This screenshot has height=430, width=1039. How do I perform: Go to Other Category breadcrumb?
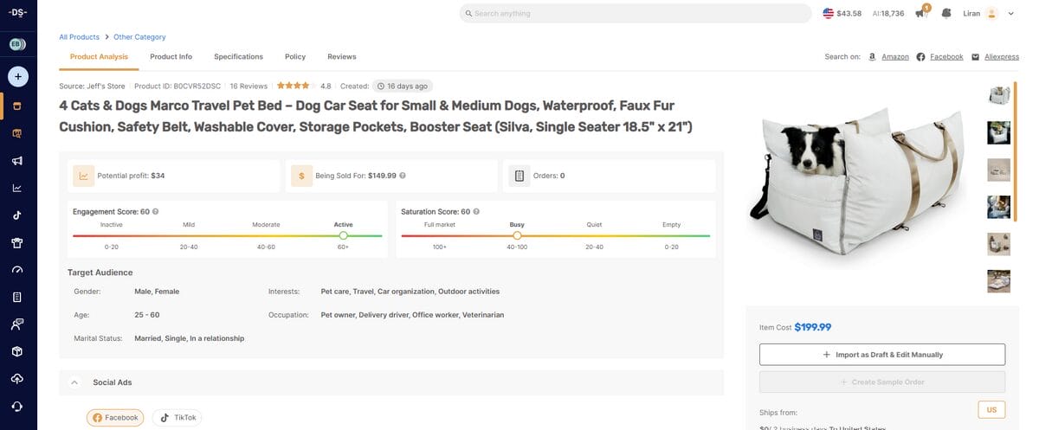click(x=139, y=37)
